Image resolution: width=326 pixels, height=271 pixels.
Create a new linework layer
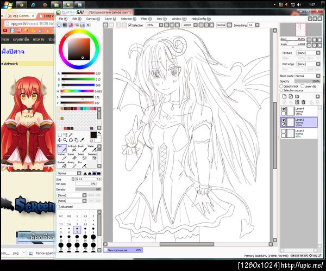[x=291, y=96]
